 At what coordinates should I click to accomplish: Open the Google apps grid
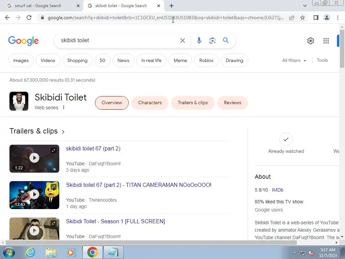(326, 41)
